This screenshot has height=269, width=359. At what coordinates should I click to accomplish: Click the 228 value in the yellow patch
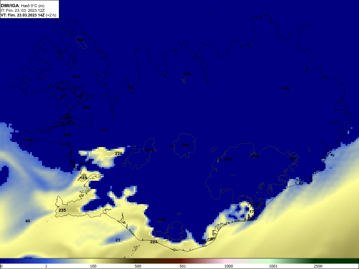[x=118, y=154]
